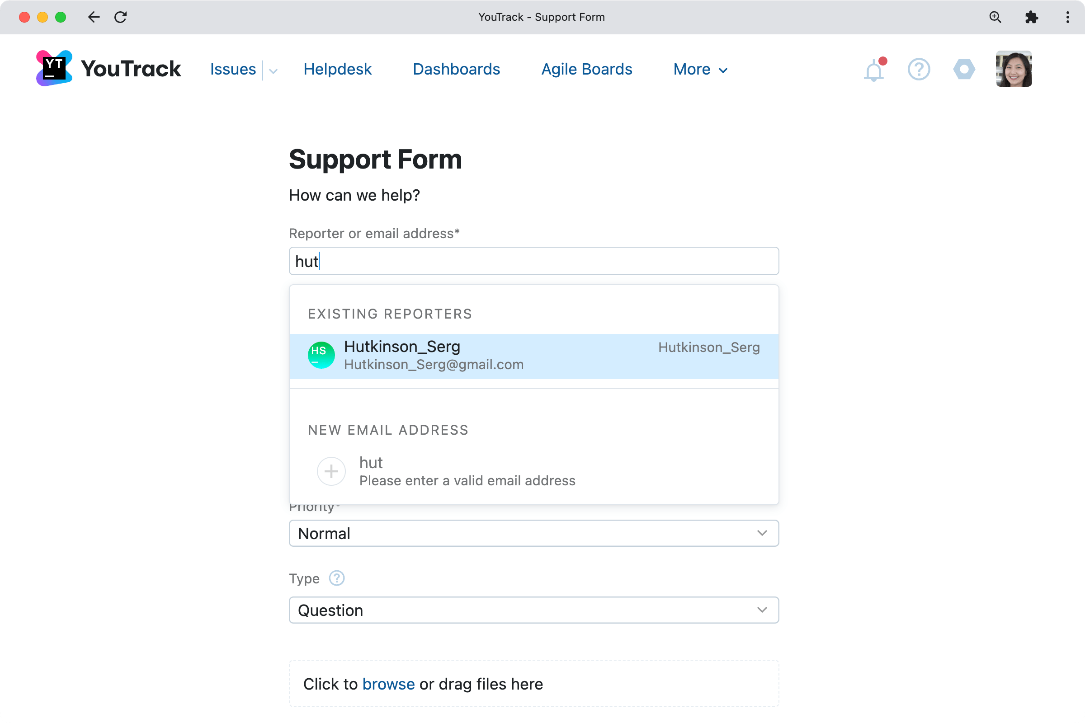Open the user profile avatar photo
This screenshot has height=723, width=1085.
pyautogui.click(x=1014, y=69)
